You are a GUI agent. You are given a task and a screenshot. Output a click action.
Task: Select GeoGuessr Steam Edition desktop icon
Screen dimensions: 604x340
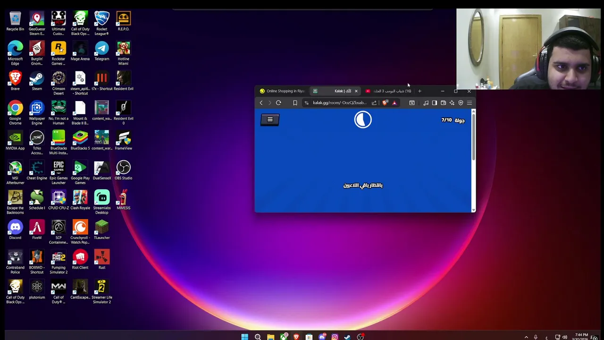pos(37,24)
